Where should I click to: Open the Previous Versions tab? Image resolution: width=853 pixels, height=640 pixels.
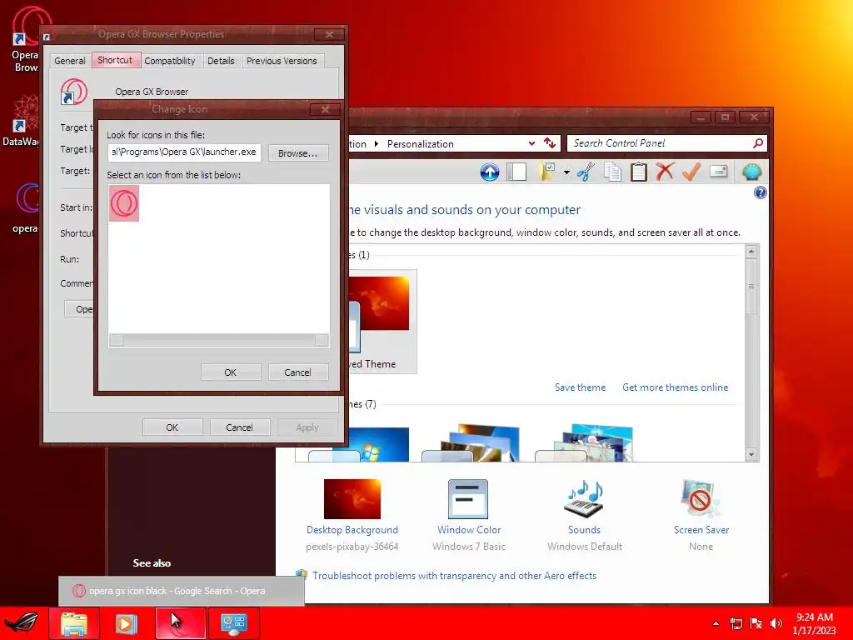coord(282,61)
